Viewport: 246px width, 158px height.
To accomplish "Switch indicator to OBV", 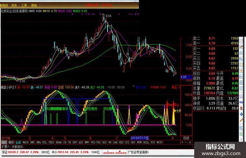I will pos(75,142).
